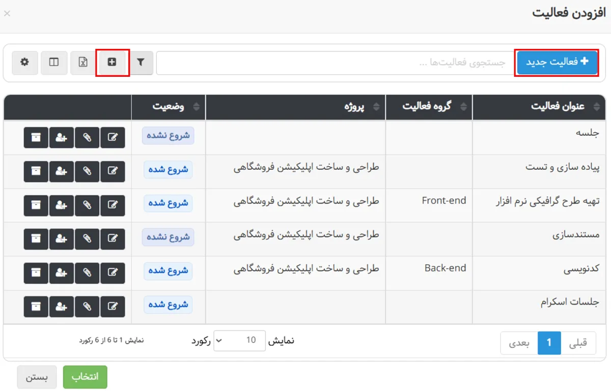Click the highlighted plus icon in the toolbar
Screen dimensions: 611x391
(x=112, y=63)
